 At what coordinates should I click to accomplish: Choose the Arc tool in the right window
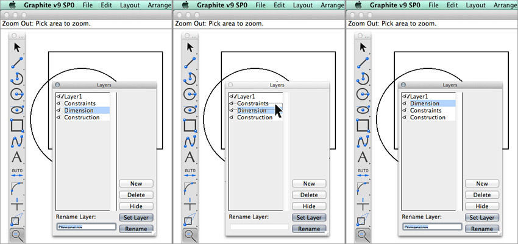coord(363,77)
